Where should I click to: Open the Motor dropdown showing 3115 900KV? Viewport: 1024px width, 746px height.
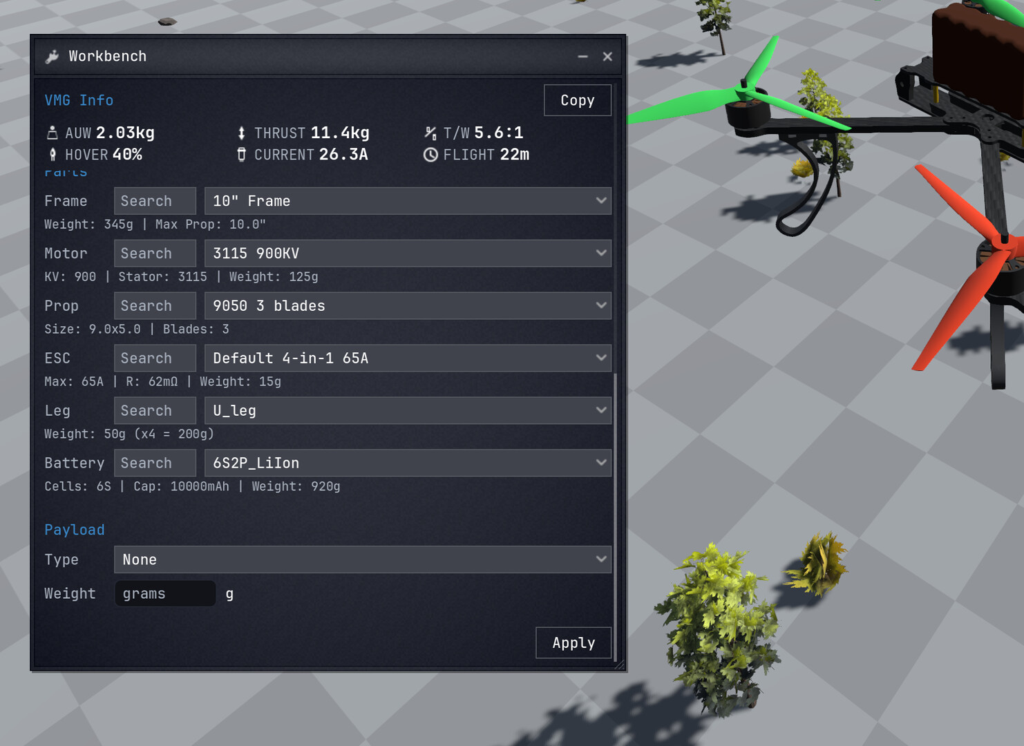408,254
